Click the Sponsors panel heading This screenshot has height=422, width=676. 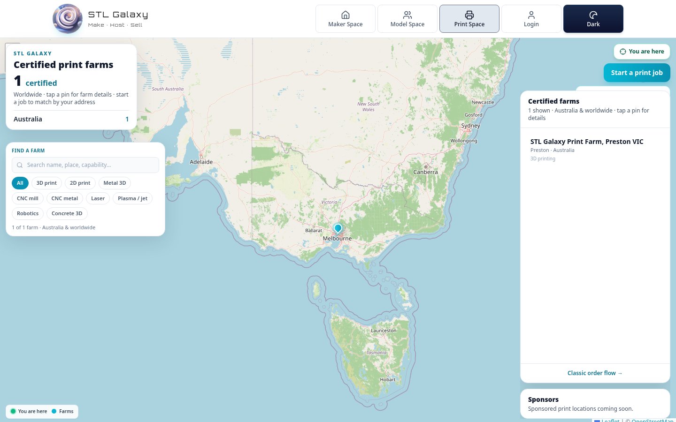(543, 399)
